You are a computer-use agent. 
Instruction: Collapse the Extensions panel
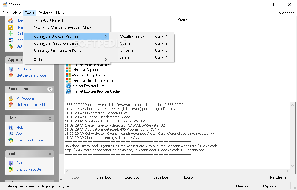pyautogui.click(x=50, y=89)
